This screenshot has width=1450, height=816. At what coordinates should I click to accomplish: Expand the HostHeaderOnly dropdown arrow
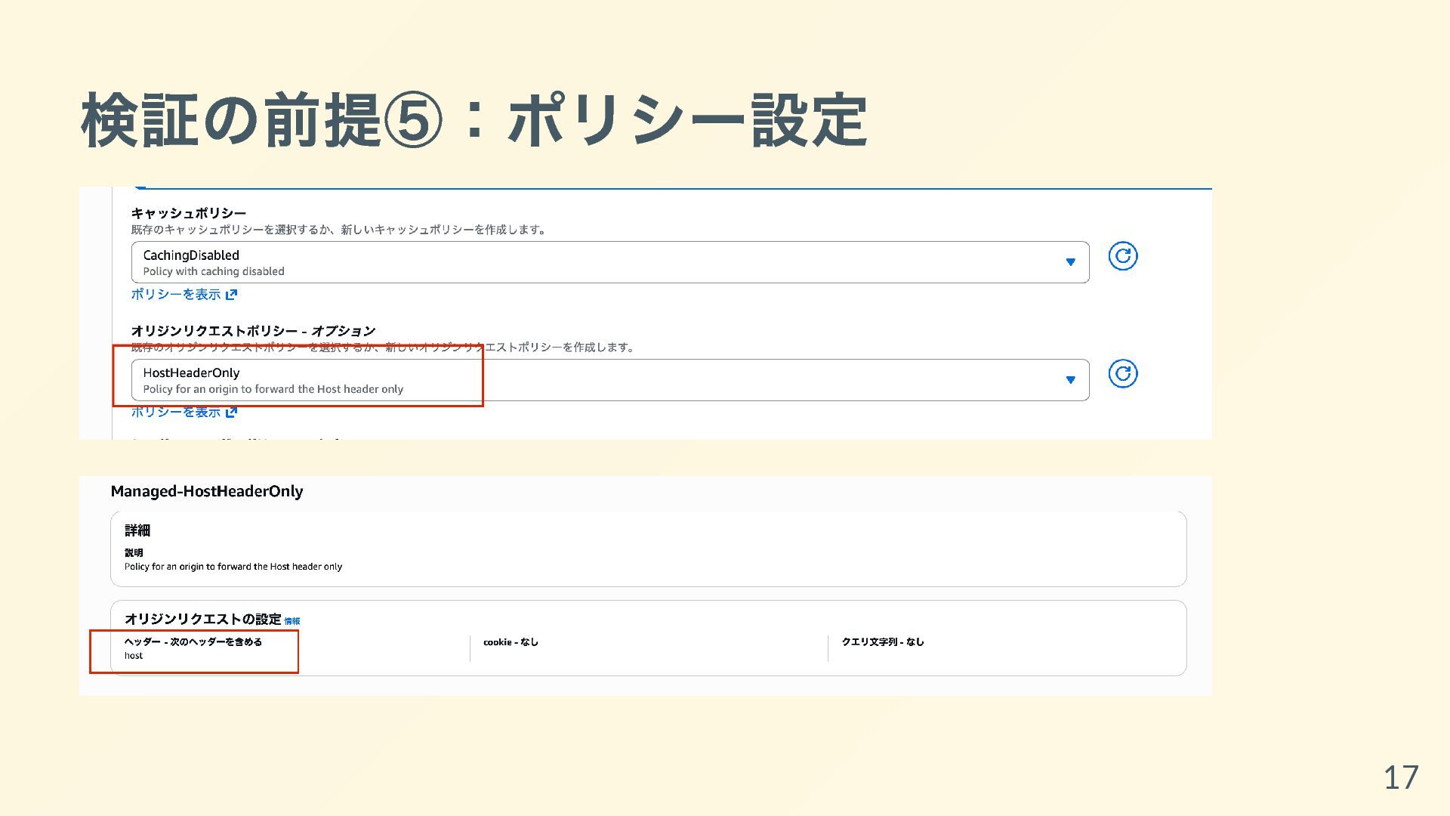point(1070,380)
